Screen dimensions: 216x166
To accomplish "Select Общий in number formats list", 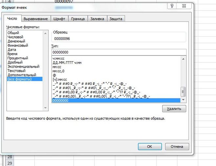I will [x=13, y=33].
